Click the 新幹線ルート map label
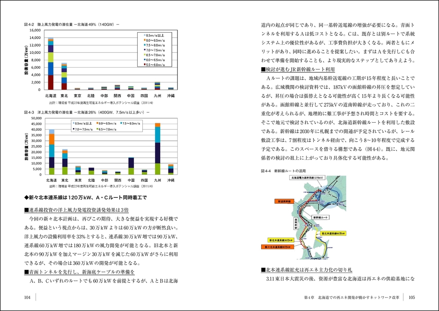The image size is (439, 311). point(321,217)
